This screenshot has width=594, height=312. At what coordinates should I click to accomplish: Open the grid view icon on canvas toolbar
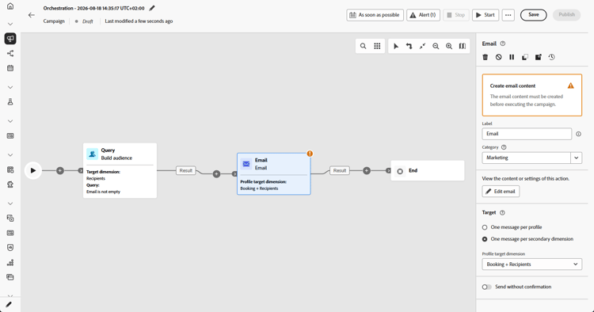377,46
